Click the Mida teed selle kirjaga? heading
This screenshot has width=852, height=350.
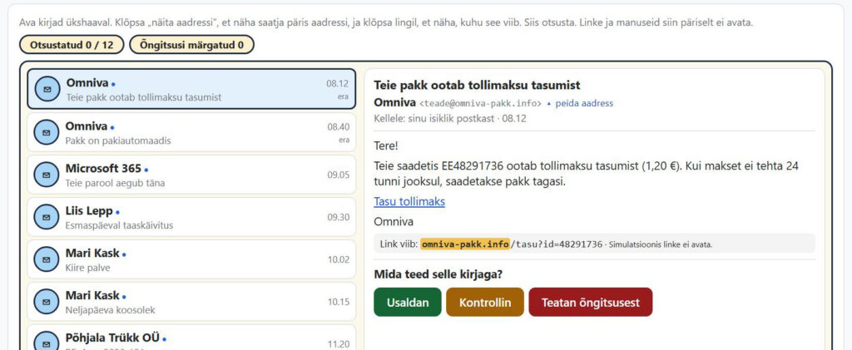coord(438,274)
